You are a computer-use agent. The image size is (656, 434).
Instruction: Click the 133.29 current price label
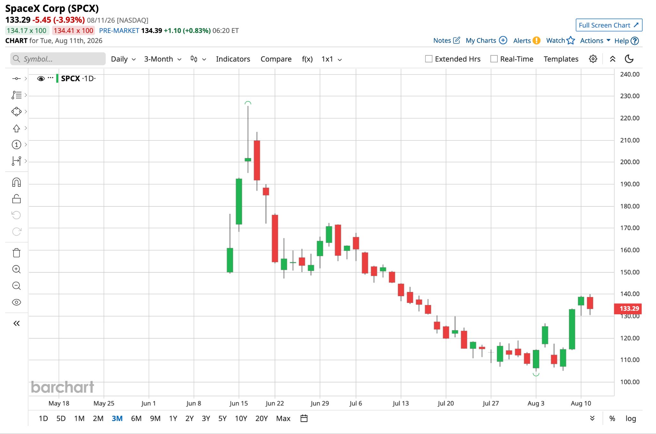[628, 309]
